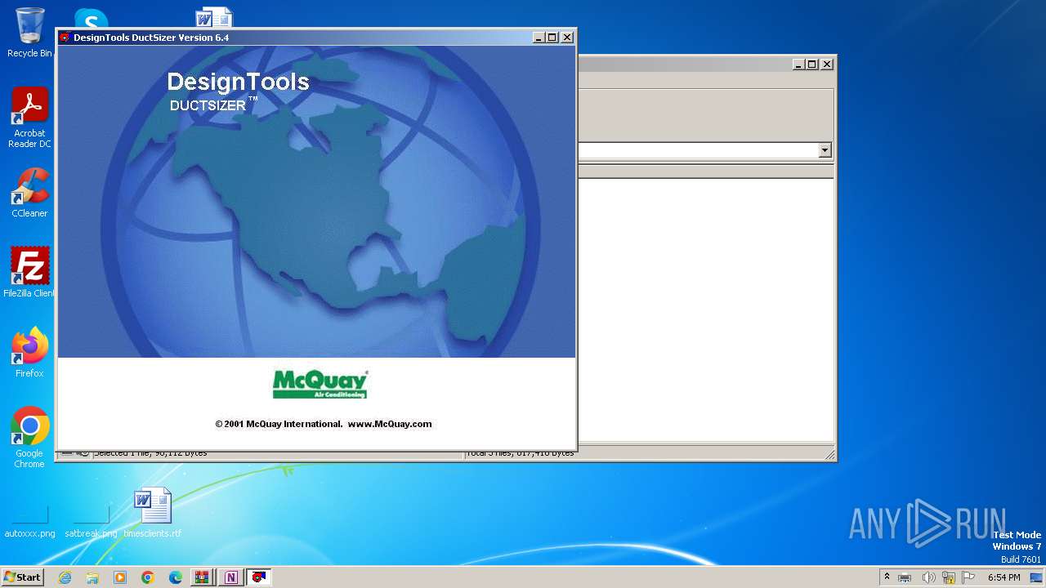Open Chrome from the taskbar
Image resolution: width=1046 pixels, height=588 pixels.
point(148,577)
